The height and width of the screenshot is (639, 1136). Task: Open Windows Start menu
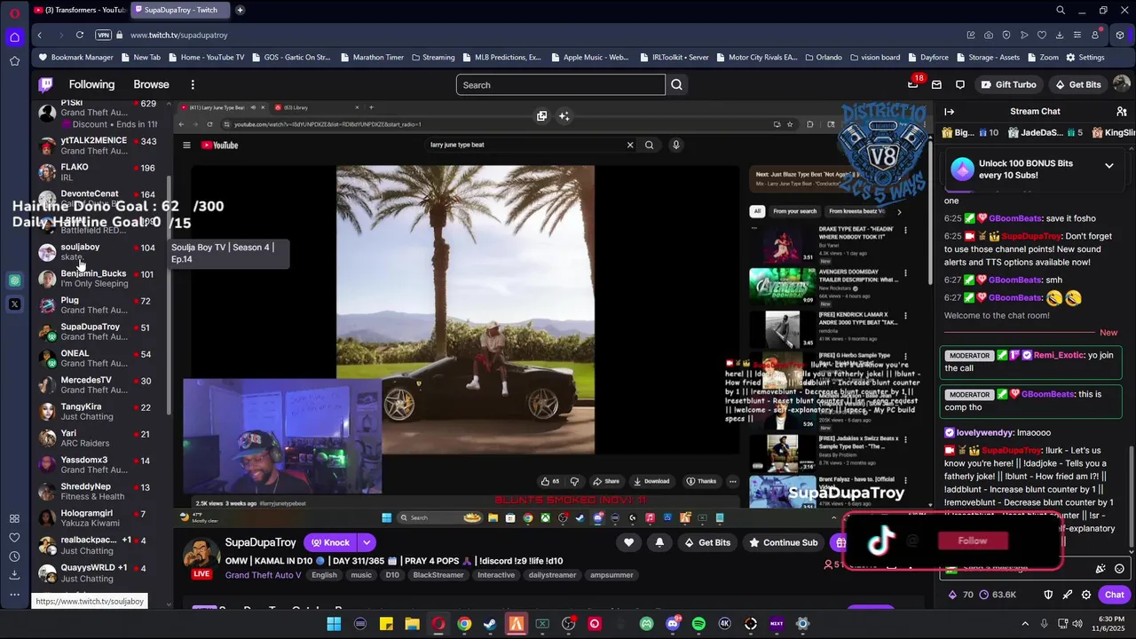pos(334,624)
